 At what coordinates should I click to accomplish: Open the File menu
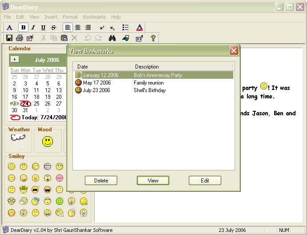coord(7,17)
